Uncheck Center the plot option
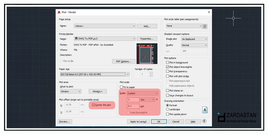The image size is (268, 135). (x=94, y=105)
